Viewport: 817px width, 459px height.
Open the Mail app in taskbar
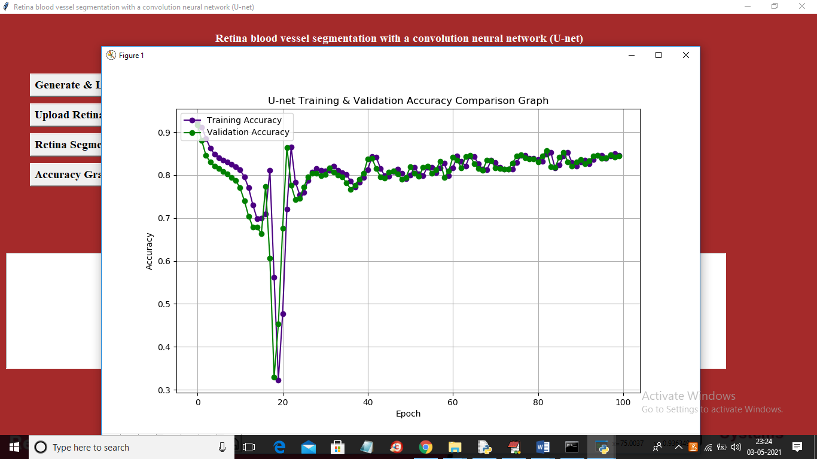(x=309, y=447)
